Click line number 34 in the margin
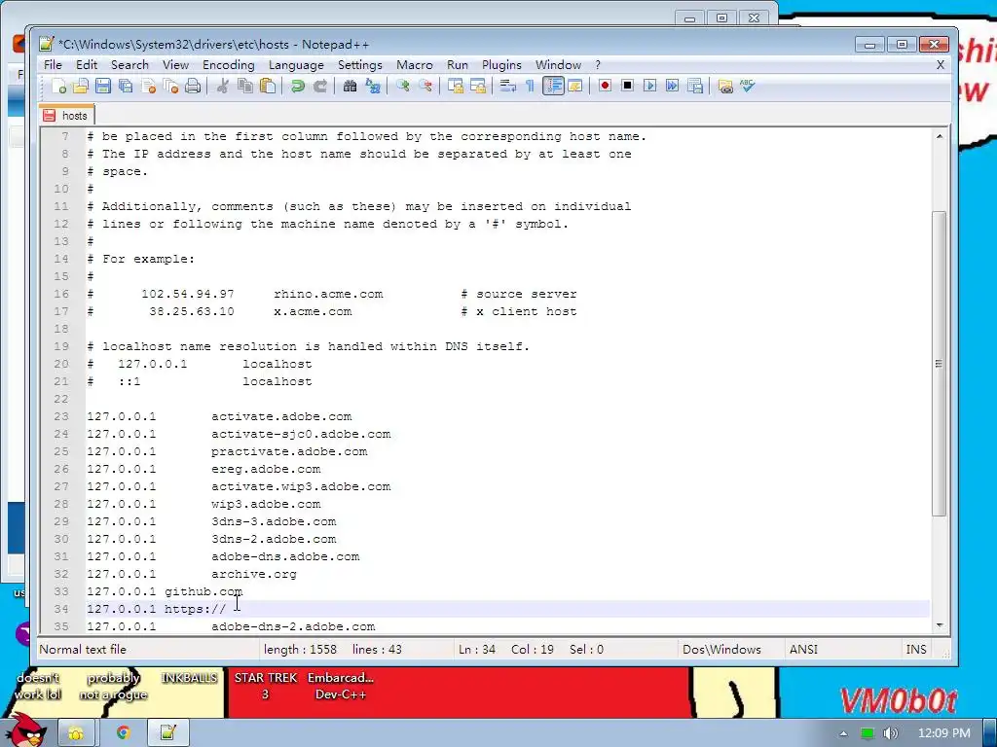The image size is (997, 747). [61, 609]
